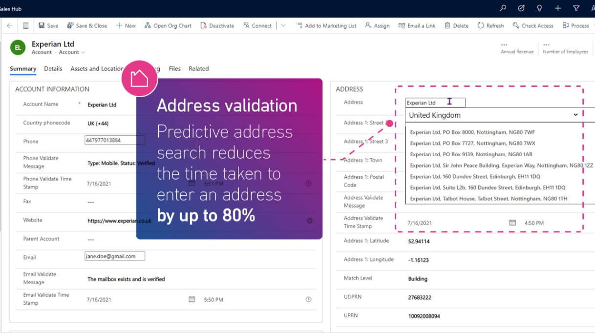Click the Delete icon in the command bar
The width and height of the screenshot is (595, 333).
point(447,25)
